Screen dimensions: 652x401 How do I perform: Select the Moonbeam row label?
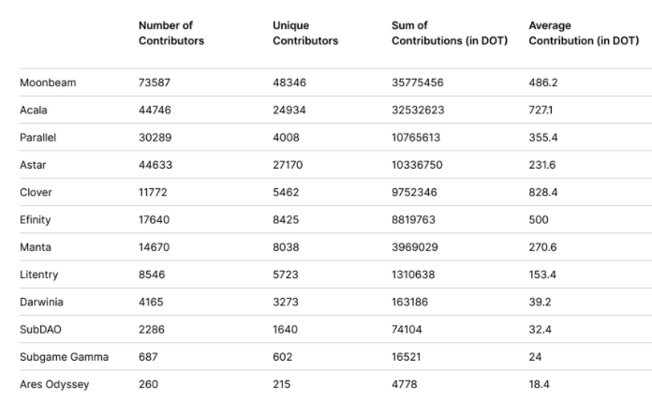click(48, 82)
